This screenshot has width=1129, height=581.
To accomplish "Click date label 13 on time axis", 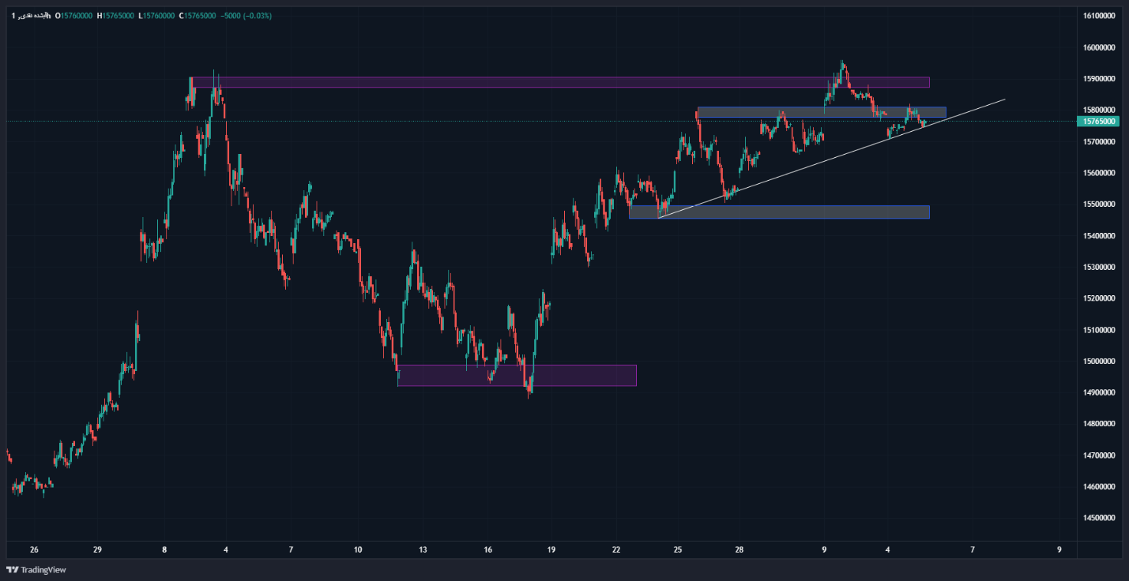I will click(x=423, y=549).
